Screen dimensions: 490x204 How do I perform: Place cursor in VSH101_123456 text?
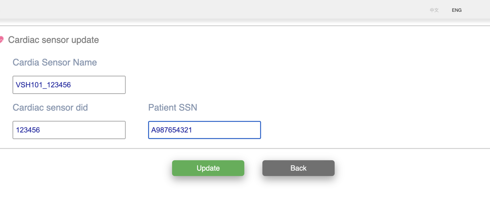pos(43,85)
